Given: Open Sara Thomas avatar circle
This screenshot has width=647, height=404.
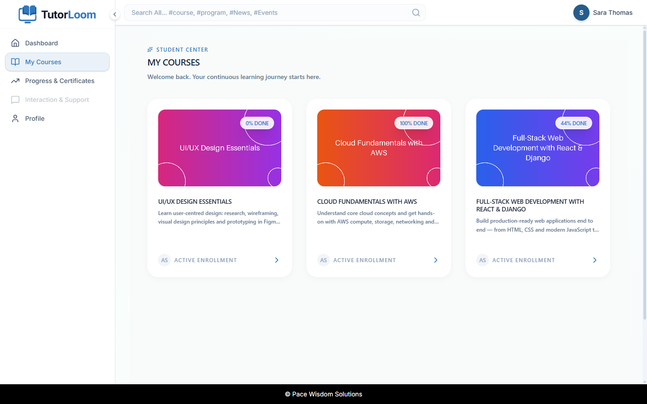Looking at the screenshot, I should (581, 13).
